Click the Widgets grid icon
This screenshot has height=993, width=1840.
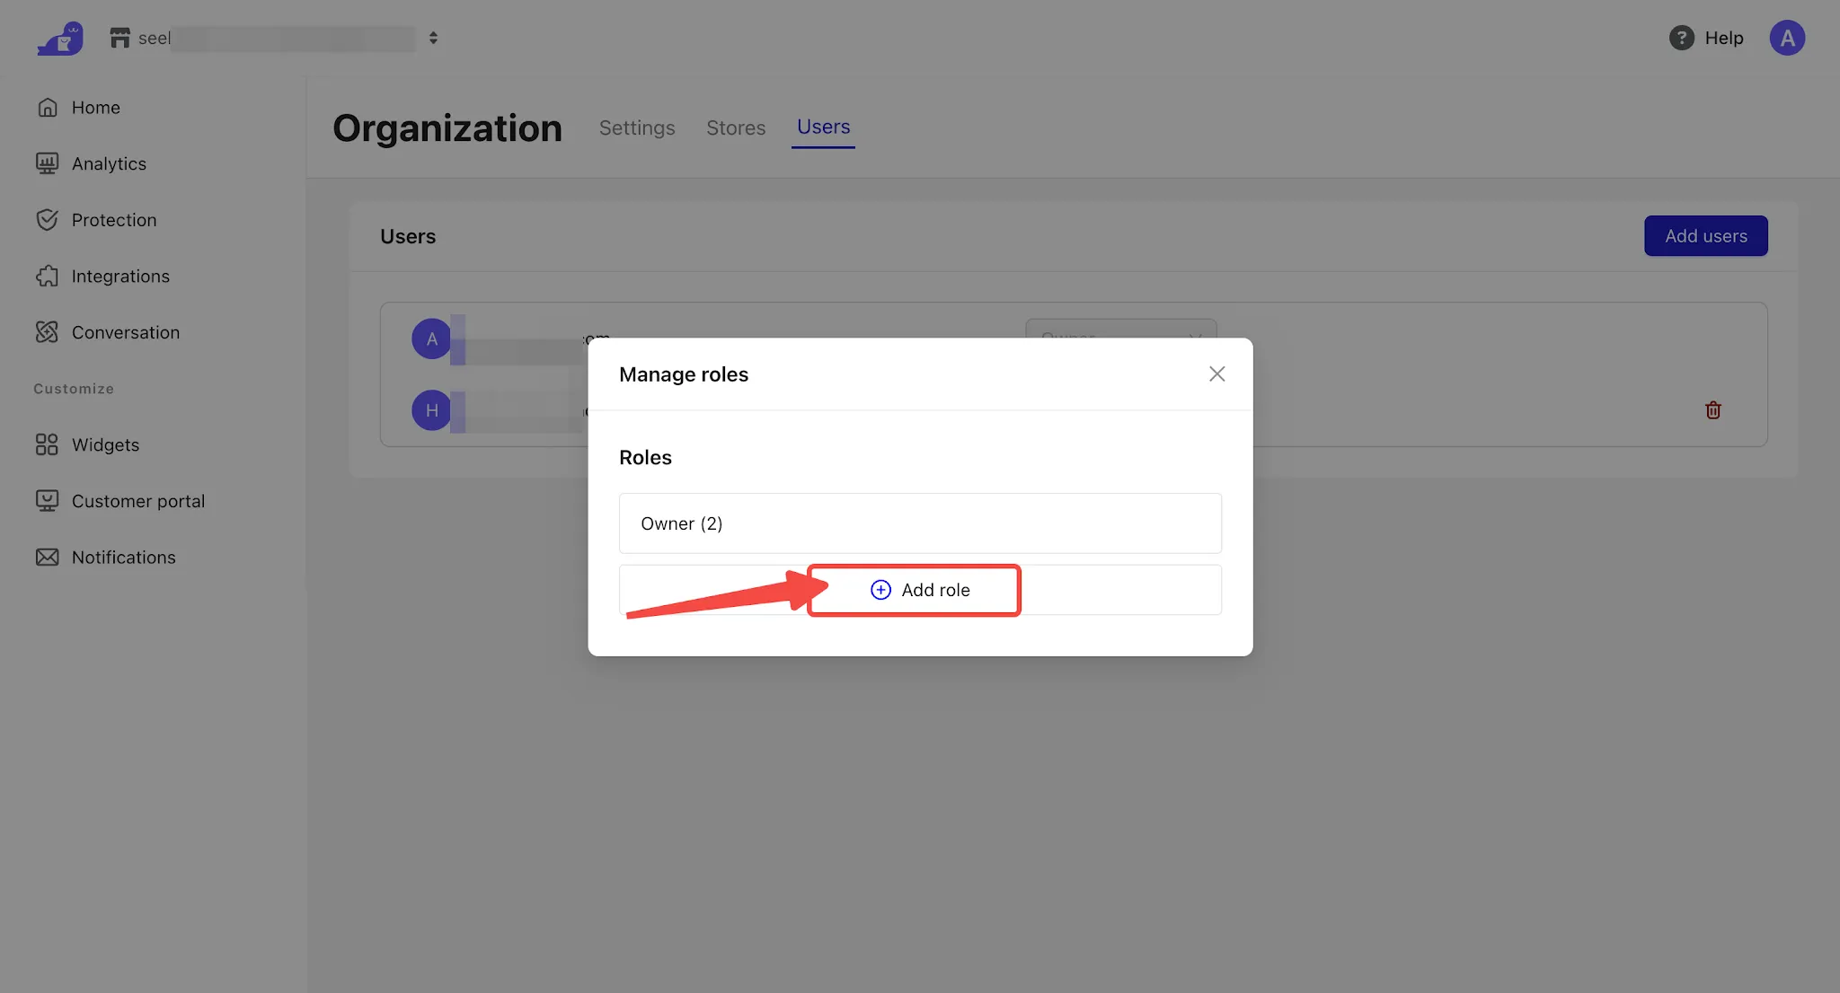(x=48, y=445)
